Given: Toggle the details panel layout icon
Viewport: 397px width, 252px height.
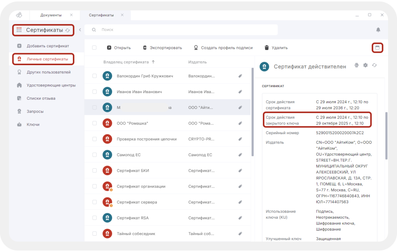Looking at the screenshot, I should pos(377,48).
